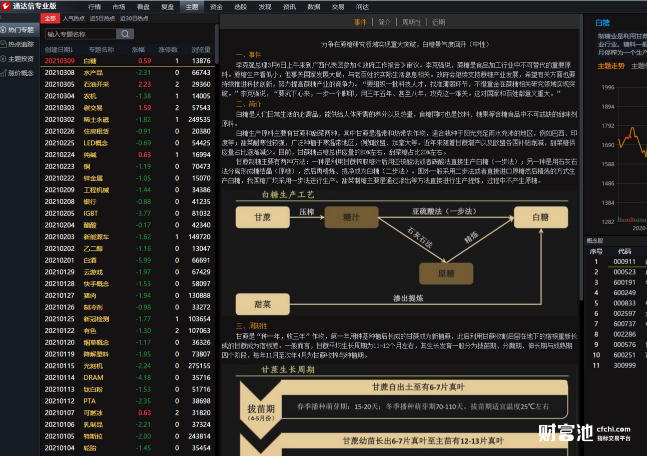Open the 复盘 menu
The height and width of the screenshot is (456, 647).
(168, 7)
